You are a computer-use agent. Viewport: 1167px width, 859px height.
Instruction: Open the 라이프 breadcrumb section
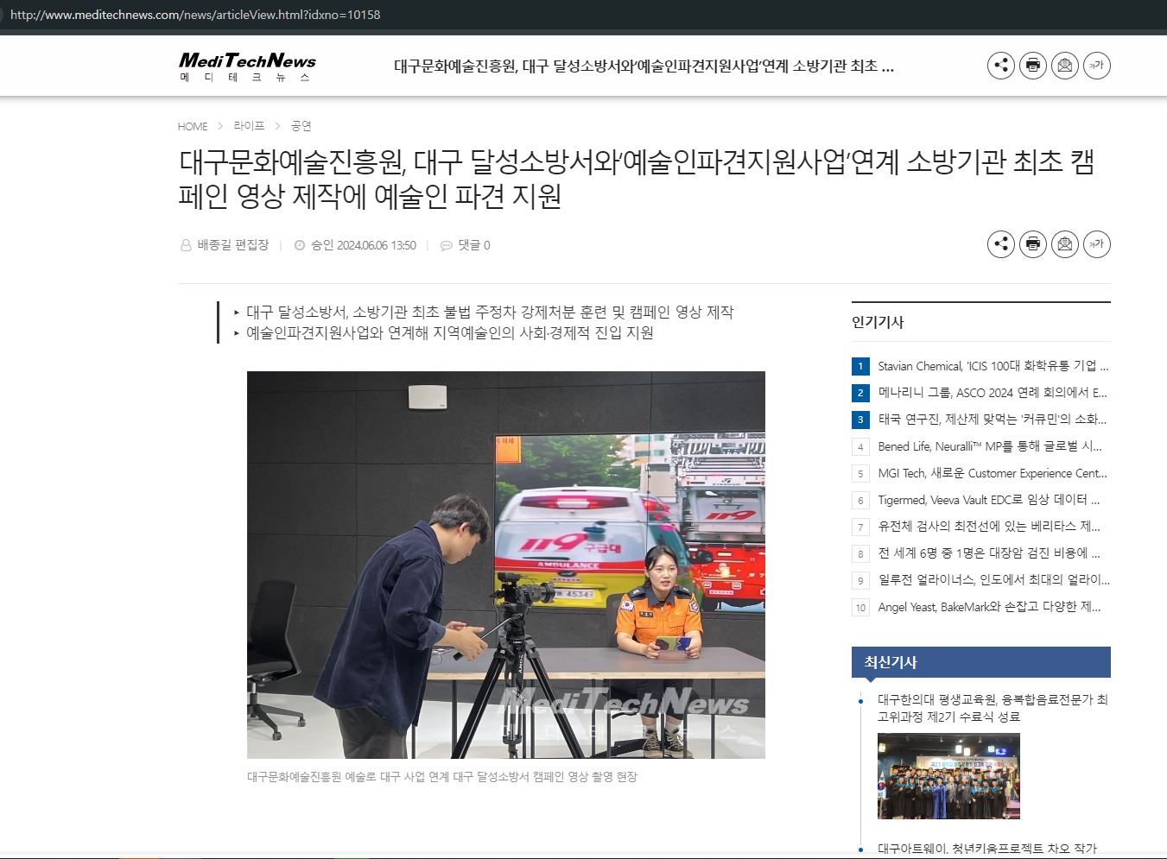249,126
